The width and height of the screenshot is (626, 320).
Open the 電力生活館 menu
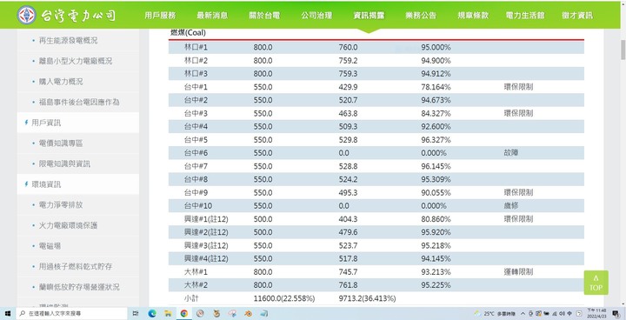tap(525, 16)
